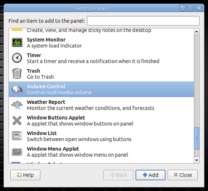Select the Weather Report cloud icon

pos(17,105)
